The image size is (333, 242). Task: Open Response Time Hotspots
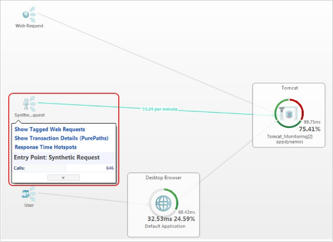tap(45, 147)
